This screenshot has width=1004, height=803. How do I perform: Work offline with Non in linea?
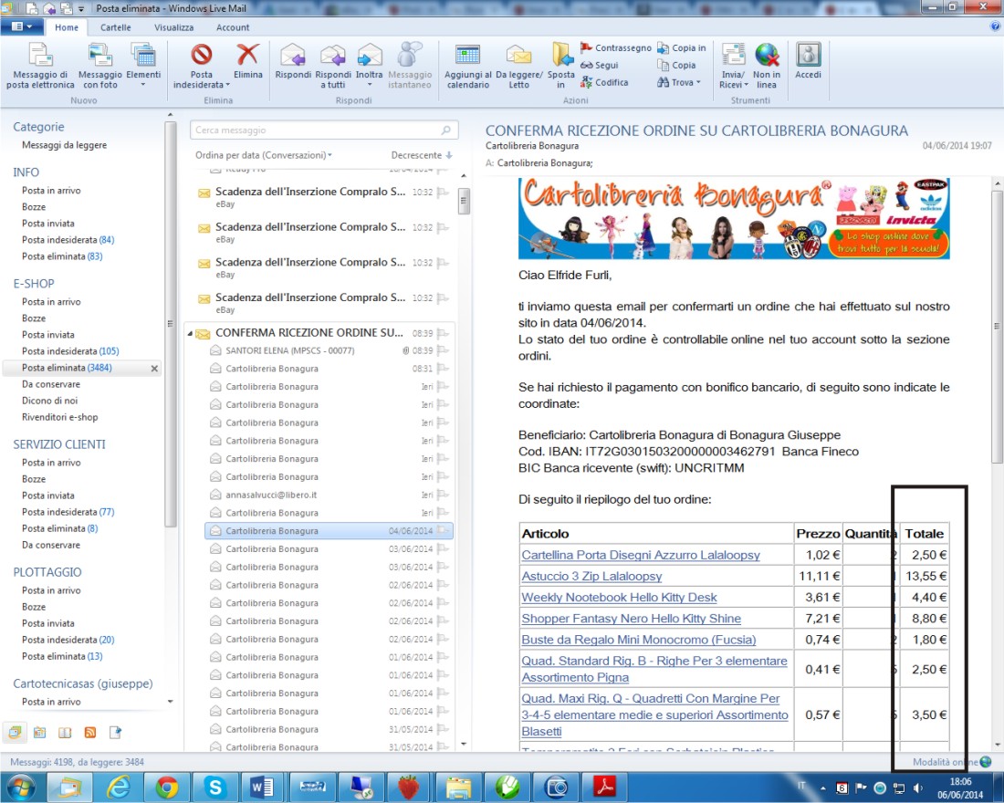click(767, 66)
